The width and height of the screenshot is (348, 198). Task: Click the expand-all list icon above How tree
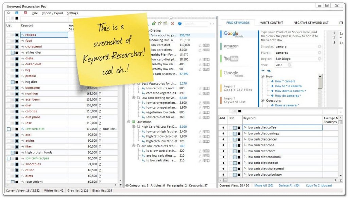coord(269,71)
